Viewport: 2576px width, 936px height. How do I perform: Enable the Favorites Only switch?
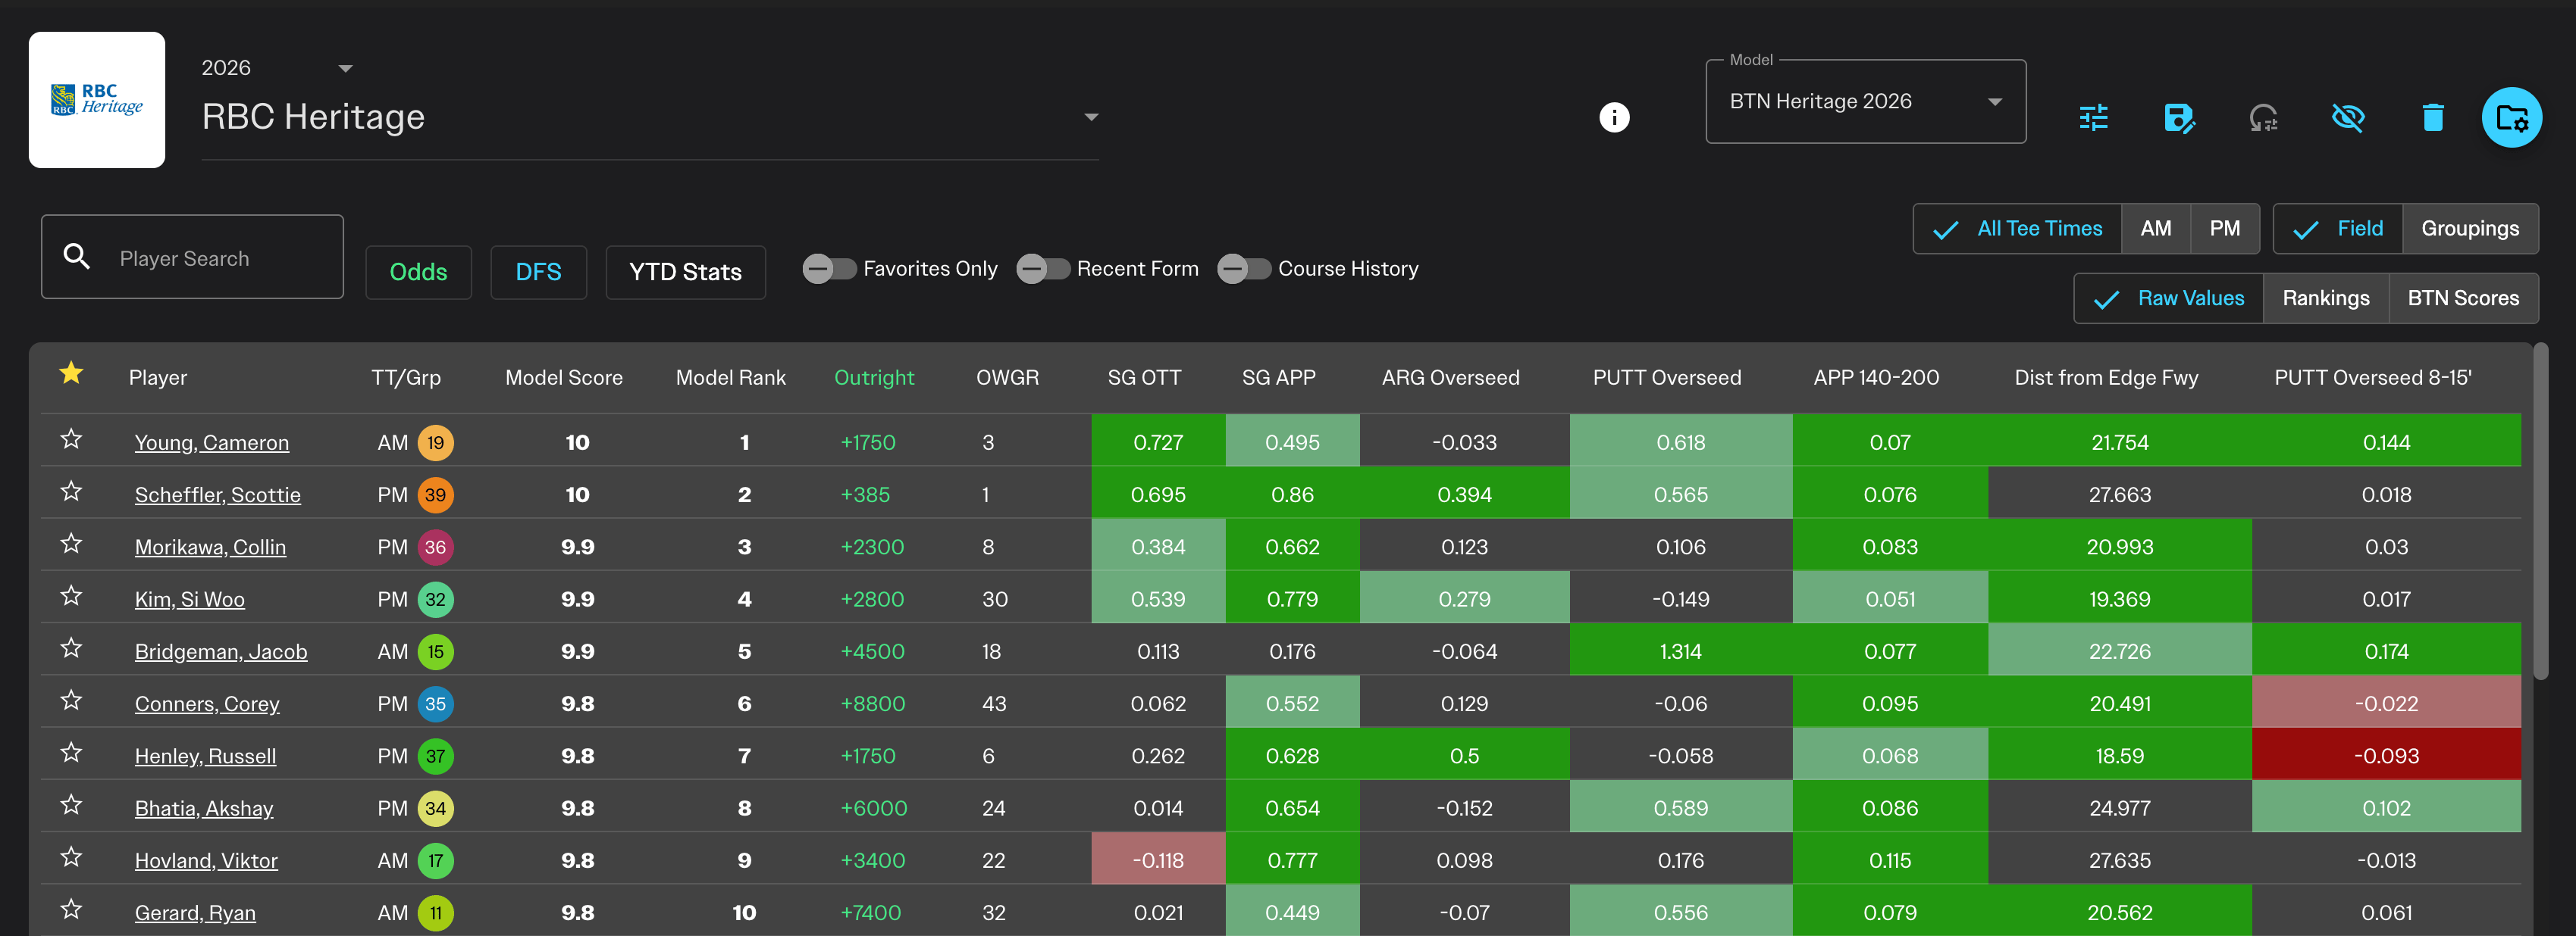tap(829, 269)
